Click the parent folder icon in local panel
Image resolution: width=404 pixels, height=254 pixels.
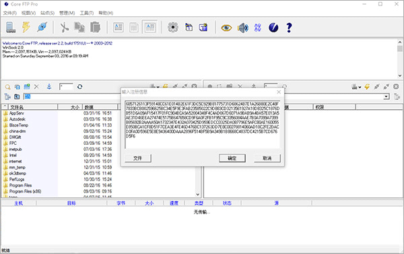(17, 97)
